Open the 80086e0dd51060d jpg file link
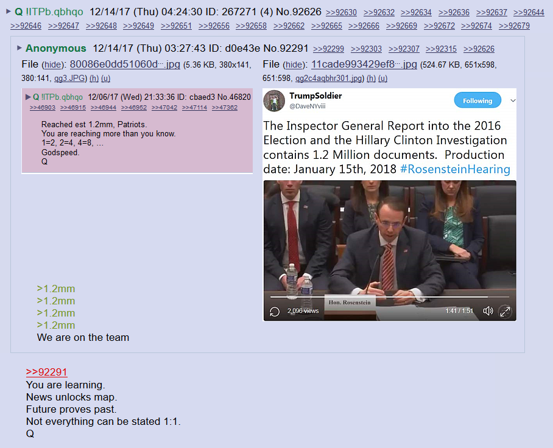 click(125, 64)
